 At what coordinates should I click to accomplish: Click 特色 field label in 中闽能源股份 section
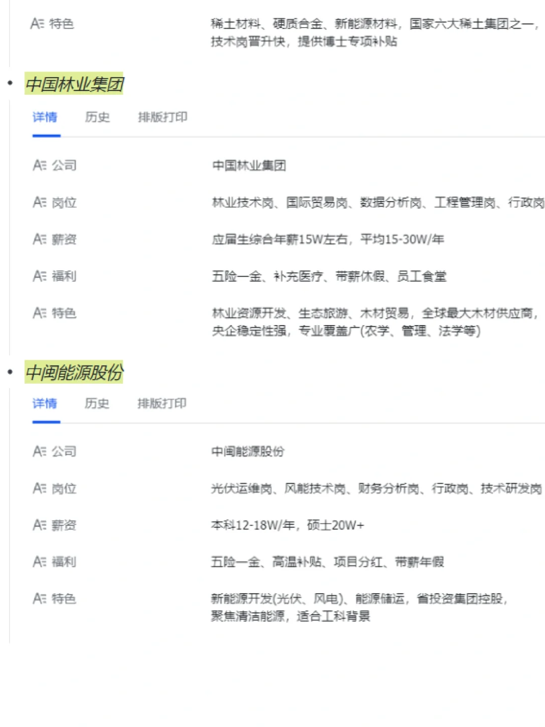[64, 599]
